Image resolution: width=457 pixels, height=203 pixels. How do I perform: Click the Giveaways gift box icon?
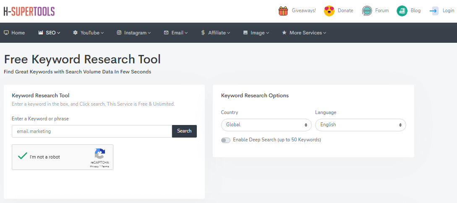click(x=283, y=11)
